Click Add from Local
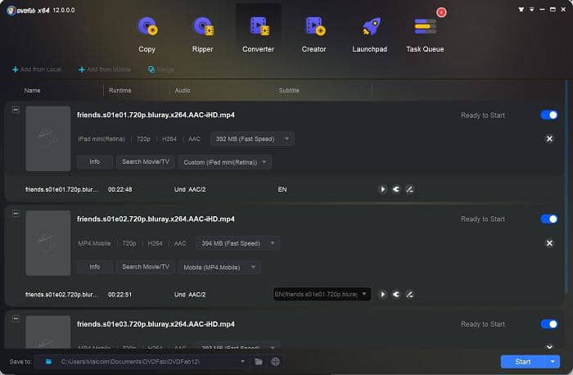Screen dimensions: 573x375 [37, 69]
